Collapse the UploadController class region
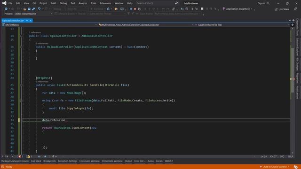The width and height of the screenshot is (301, 169). 21,36
